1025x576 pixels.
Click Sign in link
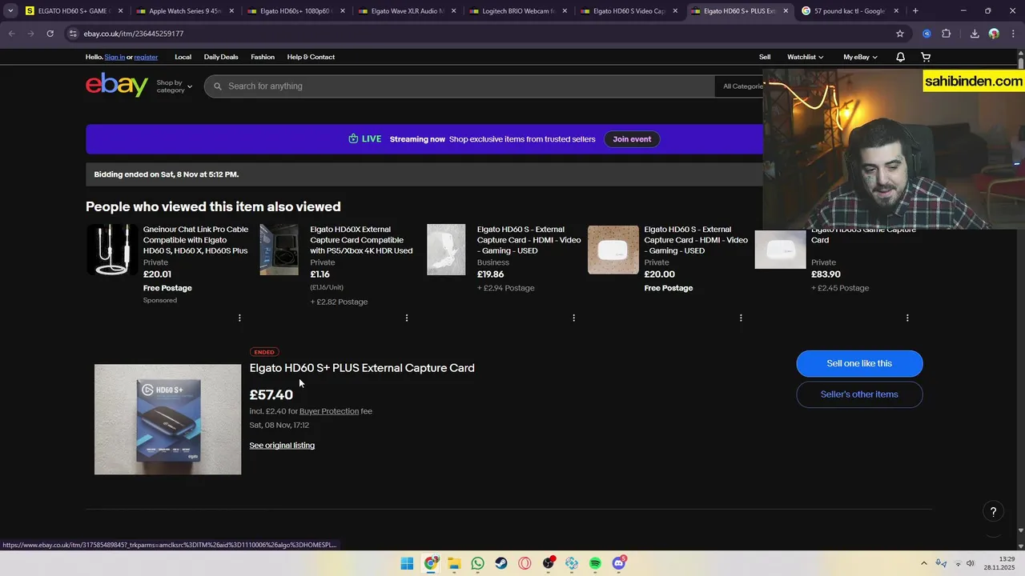coord(115,57)
